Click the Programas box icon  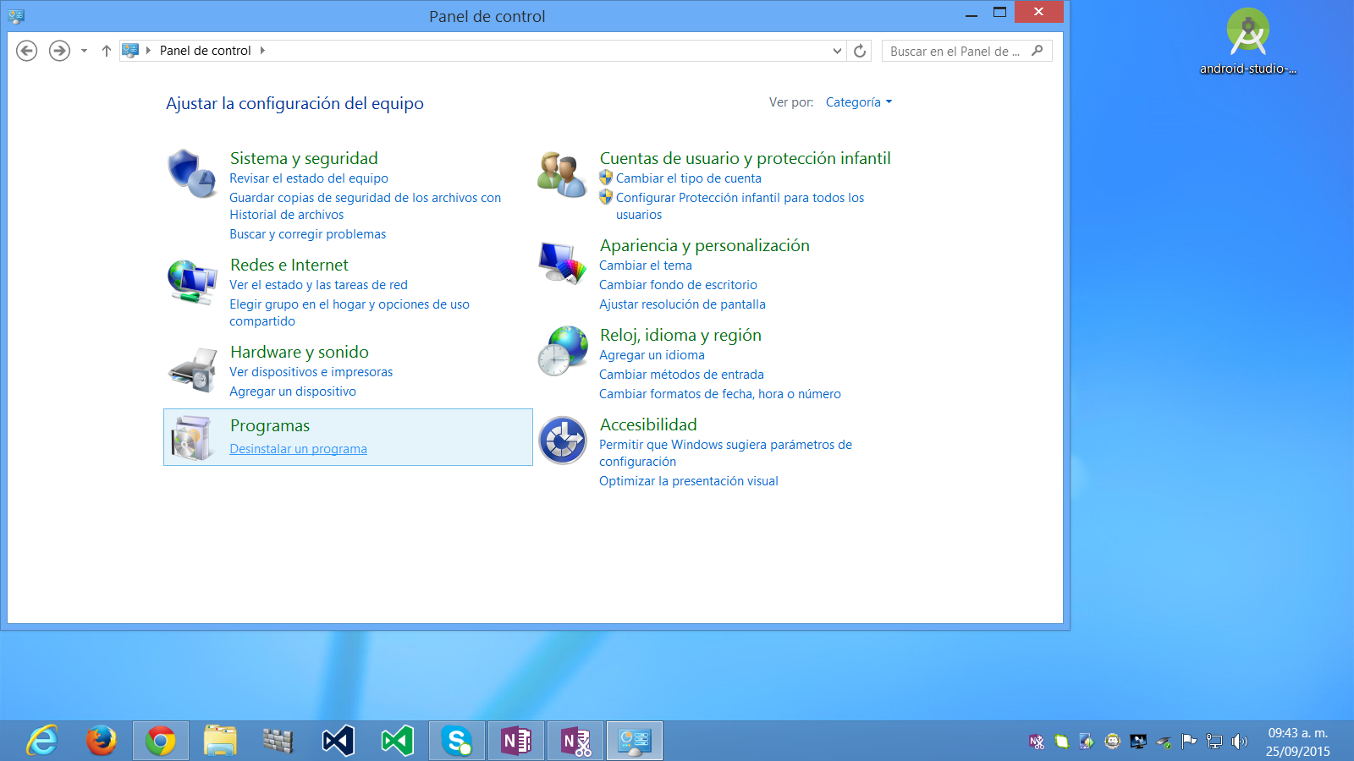(191, 437)
